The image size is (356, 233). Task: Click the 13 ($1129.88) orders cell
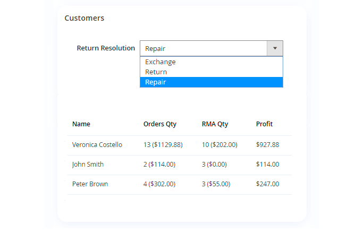point(163,145)
